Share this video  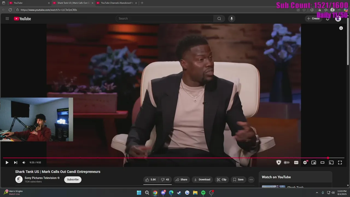point(181,179)
